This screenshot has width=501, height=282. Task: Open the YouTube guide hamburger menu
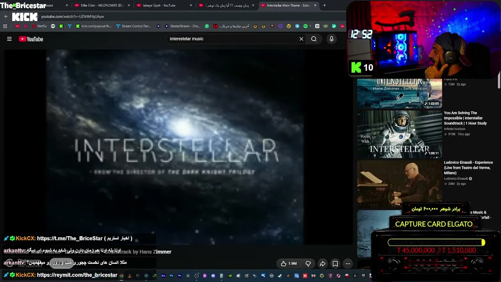click(9, 39)
